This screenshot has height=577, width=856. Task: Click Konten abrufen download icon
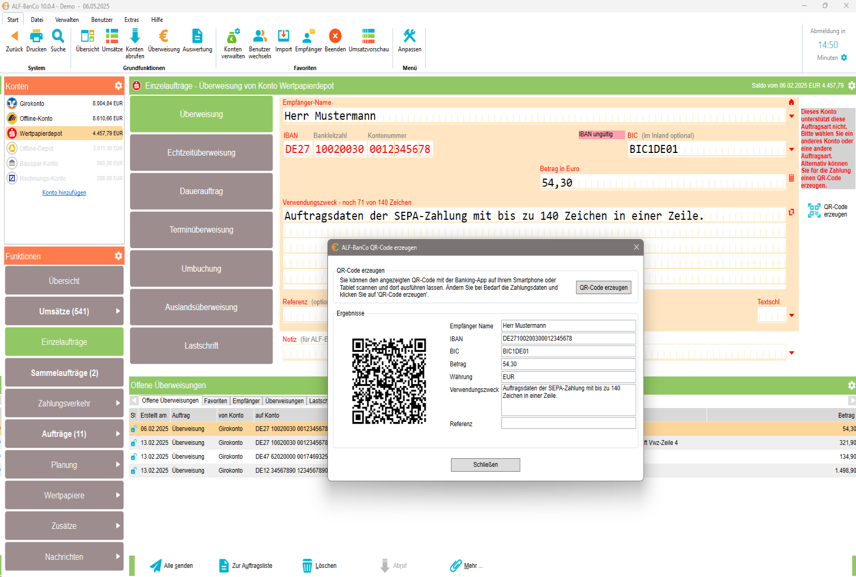(135, 36)
